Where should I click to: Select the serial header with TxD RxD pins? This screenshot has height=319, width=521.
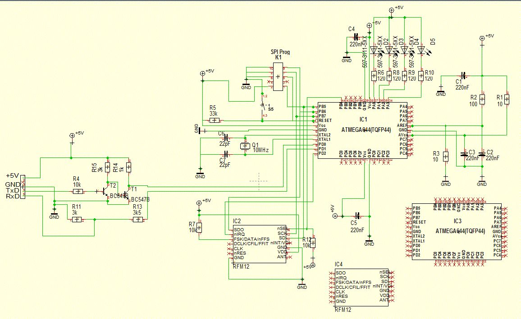(x=23, y=188)
